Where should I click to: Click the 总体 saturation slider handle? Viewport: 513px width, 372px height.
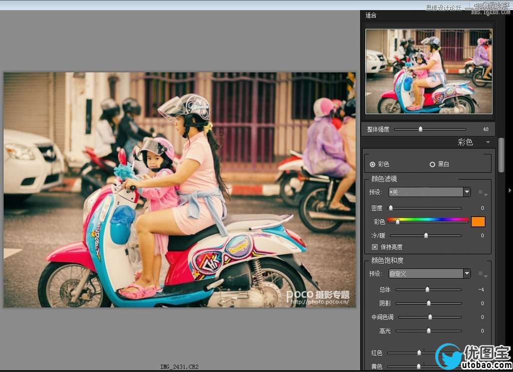tap(427, 289)
